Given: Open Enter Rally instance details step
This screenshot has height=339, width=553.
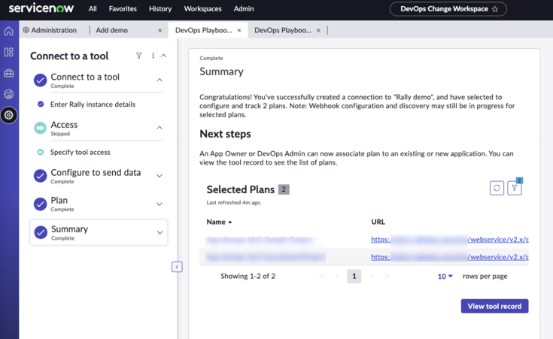Looking at the screenshot, I should point(93,104).
